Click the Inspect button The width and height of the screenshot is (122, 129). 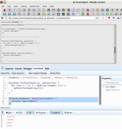click(37, 73)
